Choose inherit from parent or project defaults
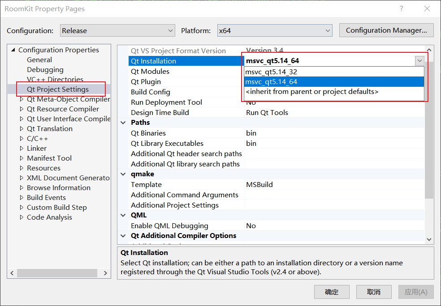441x306 pixels. tap(334, 92)
